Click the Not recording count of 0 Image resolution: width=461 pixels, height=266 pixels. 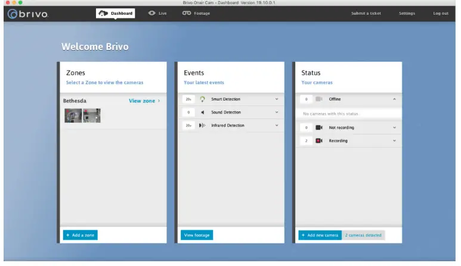point(306,127)
